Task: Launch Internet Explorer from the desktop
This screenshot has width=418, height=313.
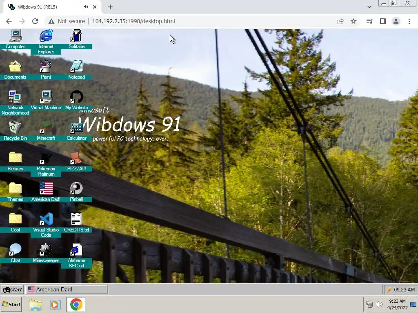Action: (46, 42)
